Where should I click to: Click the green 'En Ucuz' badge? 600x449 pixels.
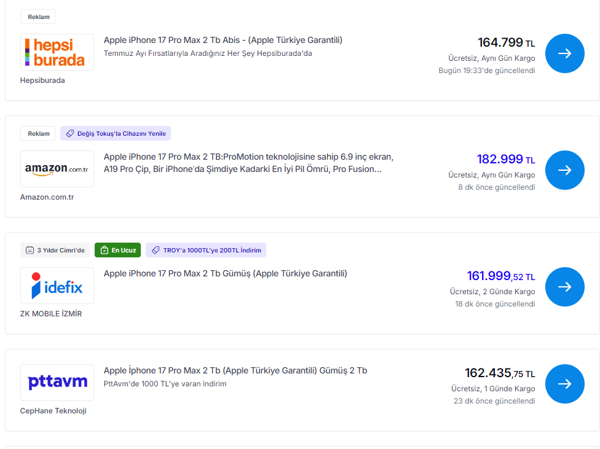point(118,250)
